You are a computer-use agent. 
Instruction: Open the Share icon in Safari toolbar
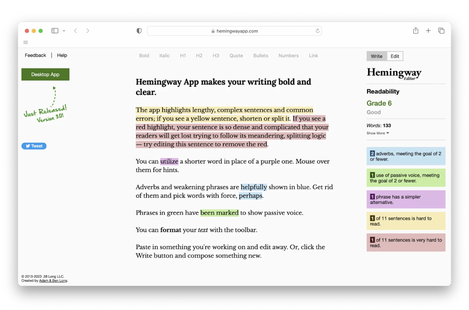(416, 30)
